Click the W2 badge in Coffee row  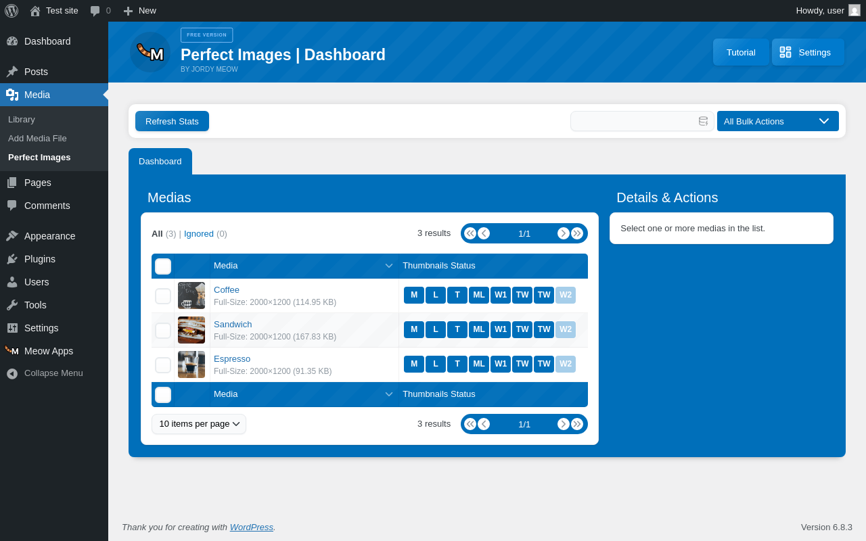coord(566,296)
